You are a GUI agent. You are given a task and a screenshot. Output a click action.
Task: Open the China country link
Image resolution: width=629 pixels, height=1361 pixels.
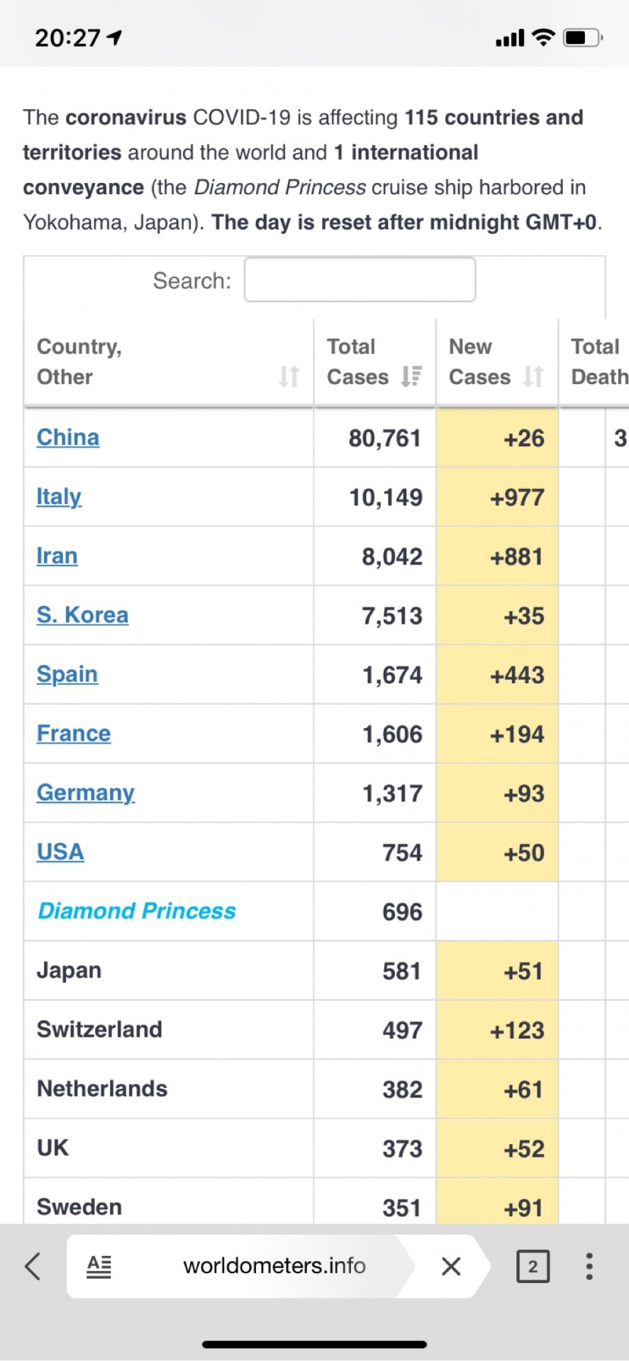(68, 437)
